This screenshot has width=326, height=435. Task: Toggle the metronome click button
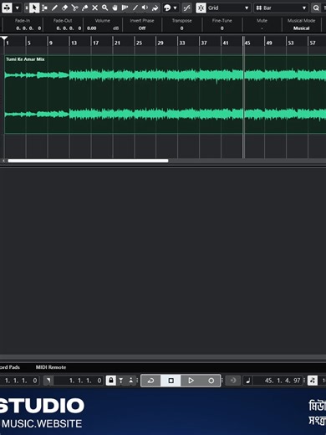pyautogui.click(x=313, y=381)
